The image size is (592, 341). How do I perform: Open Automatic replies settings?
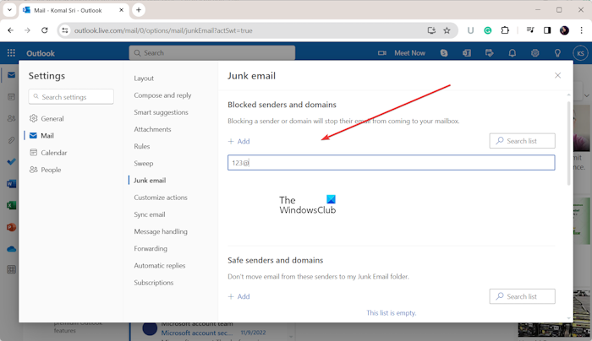159,266
